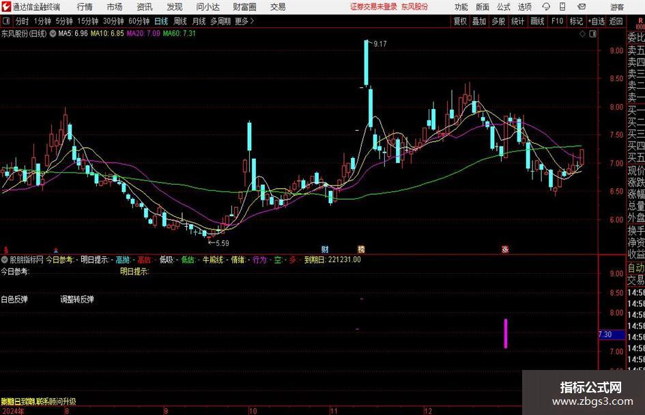Open the mobile phone icon

[x=562, y=7]
